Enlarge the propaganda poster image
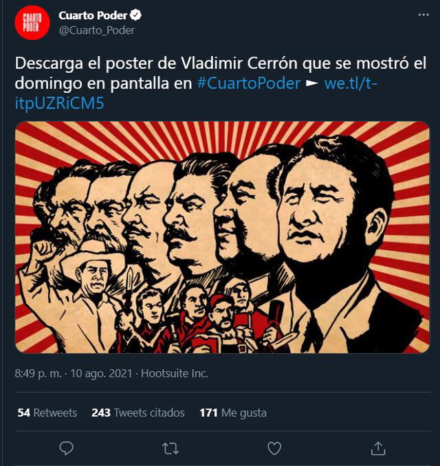 pos(222,237)
